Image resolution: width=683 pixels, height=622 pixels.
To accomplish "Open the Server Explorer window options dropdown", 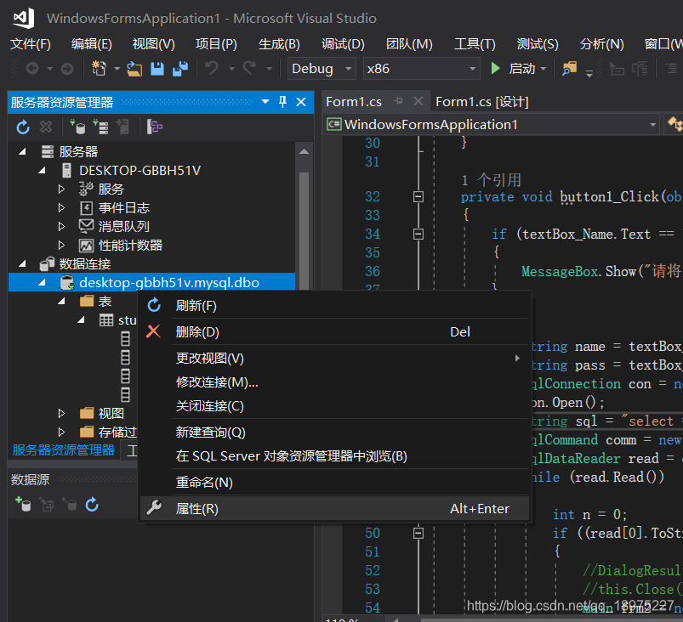I will (x=265, y=102).
